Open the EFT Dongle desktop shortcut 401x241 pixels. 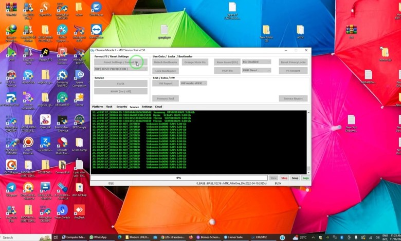pyautogui.click(x=79, y=122)
